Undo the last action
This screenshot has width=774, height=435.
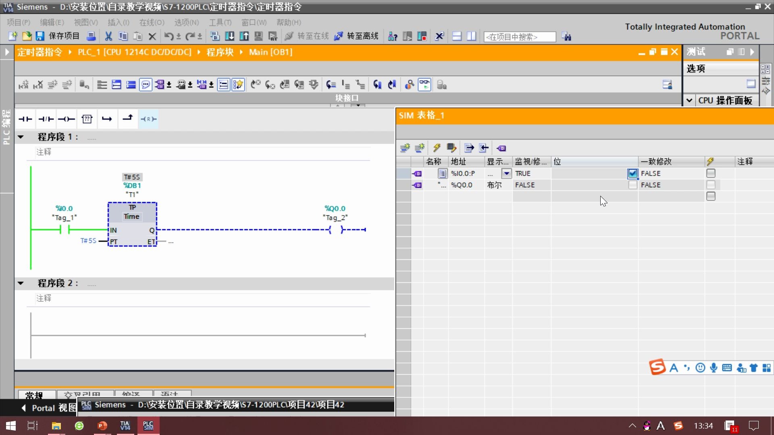pyautogui.click(x=169, y=36)
